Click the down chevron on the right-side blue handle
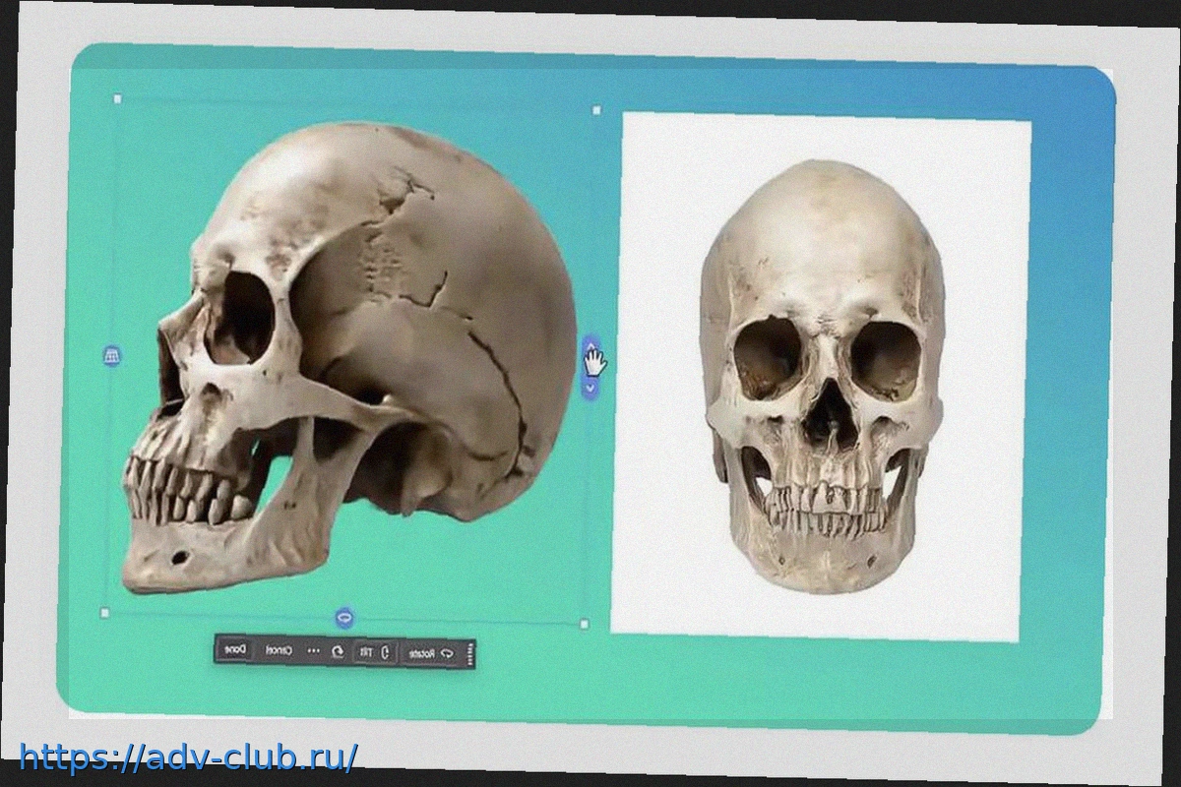This screenshot has width=1181, height=787. [590, 388]
